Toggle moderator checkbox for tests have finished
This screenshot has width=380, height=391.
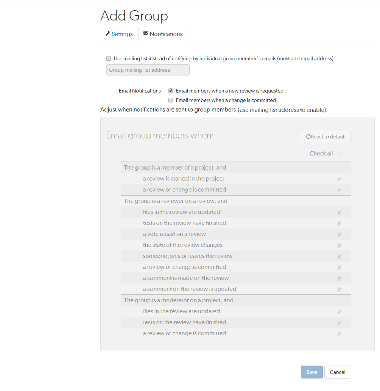tap(339, 322)
